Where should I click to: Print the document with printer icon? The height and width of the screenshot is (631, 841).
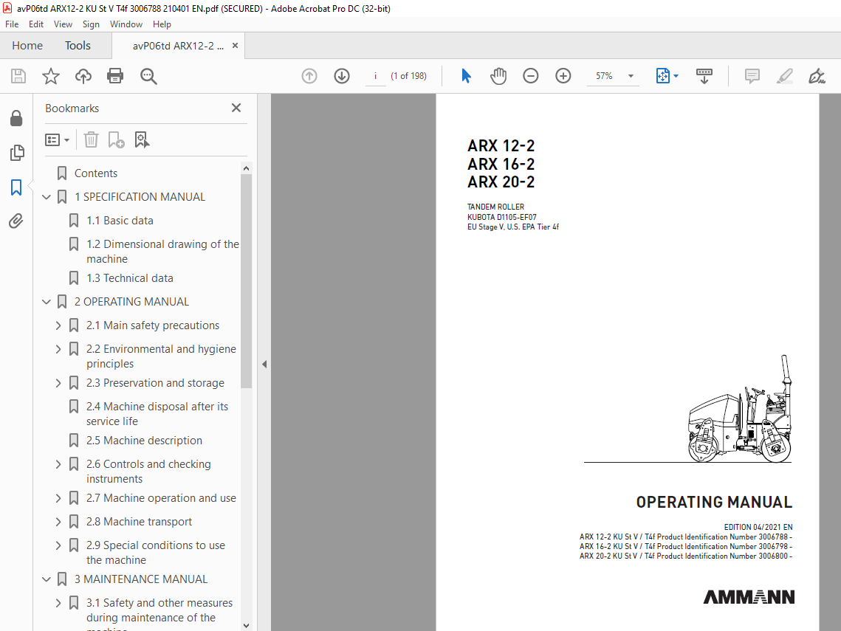(x=115, y=76)
